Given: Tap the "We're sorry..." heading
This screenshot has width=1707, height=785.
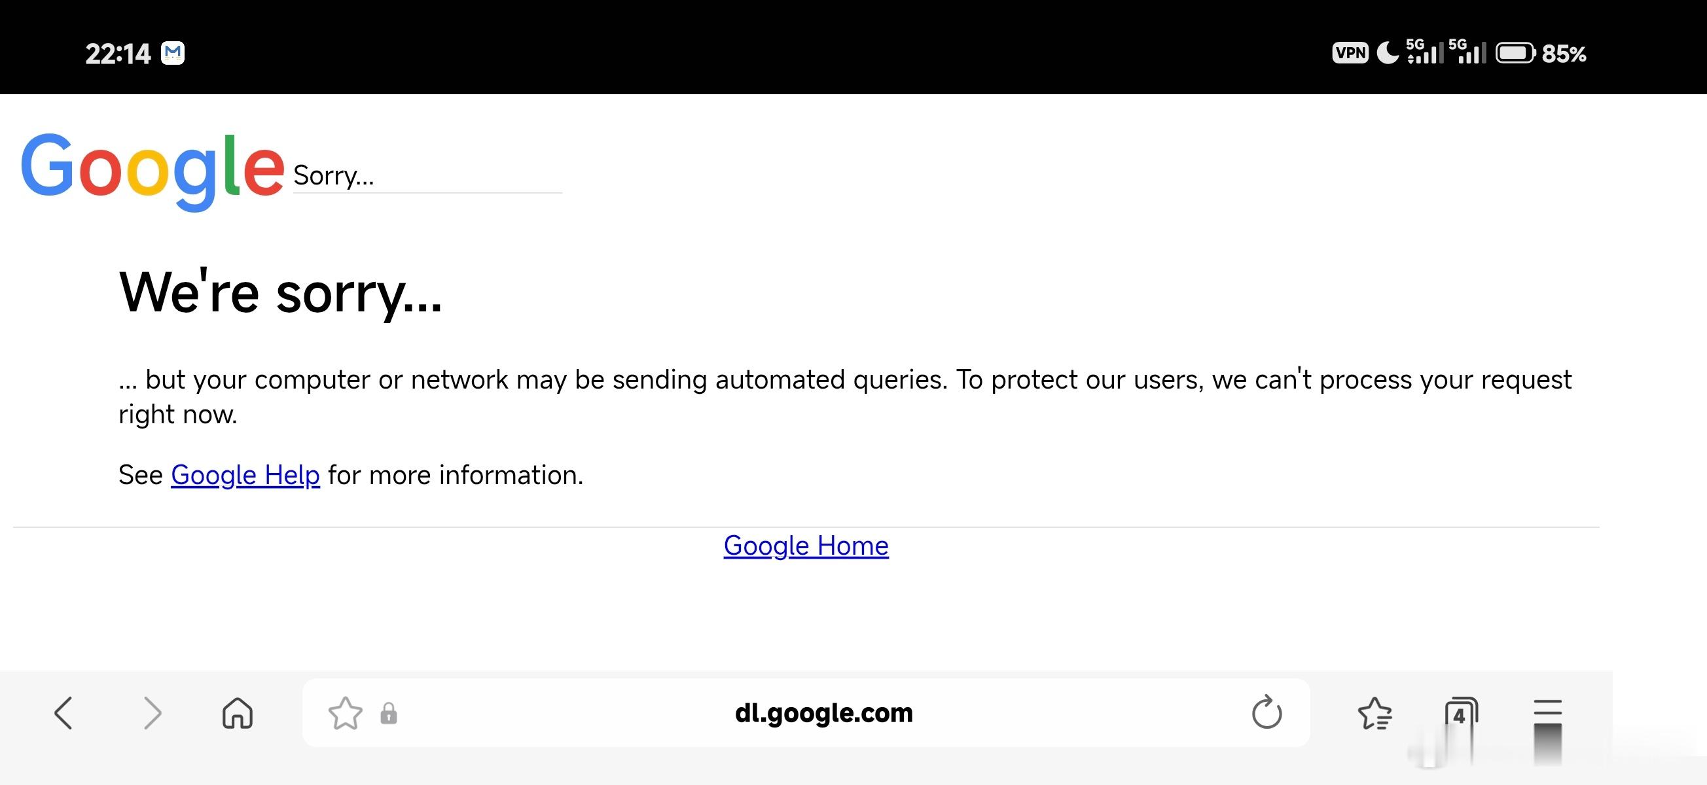Looking at the screenshot, I should point(280,292).
